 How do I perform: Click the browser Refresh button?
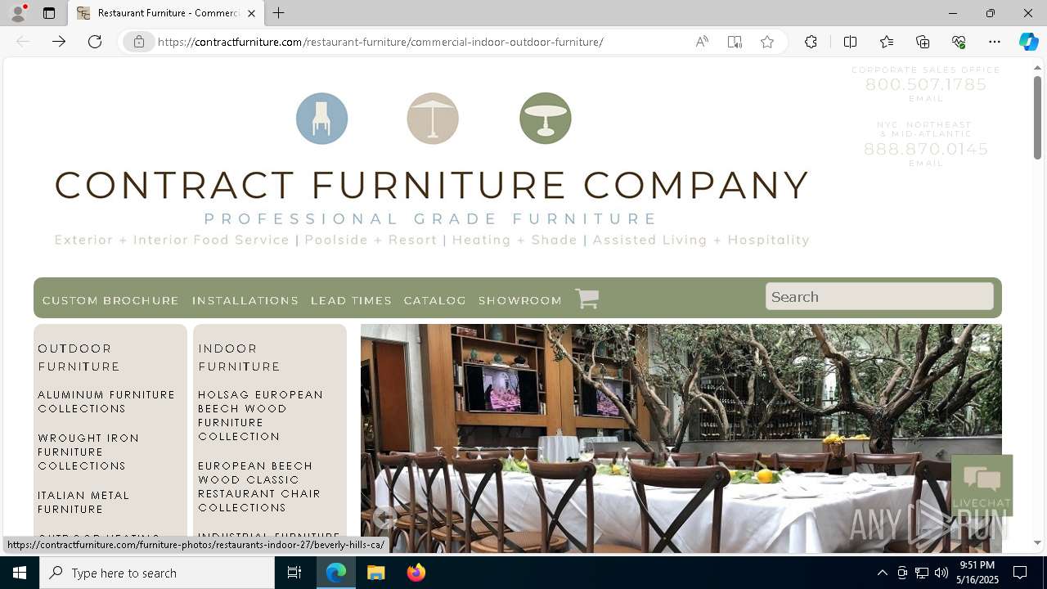pos(95,42)
